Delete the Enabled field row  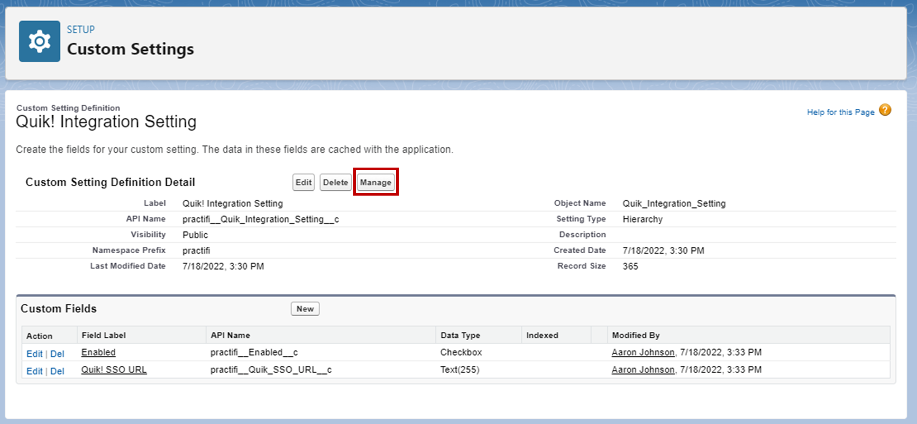pyautogui.click(x=57, y=354)
